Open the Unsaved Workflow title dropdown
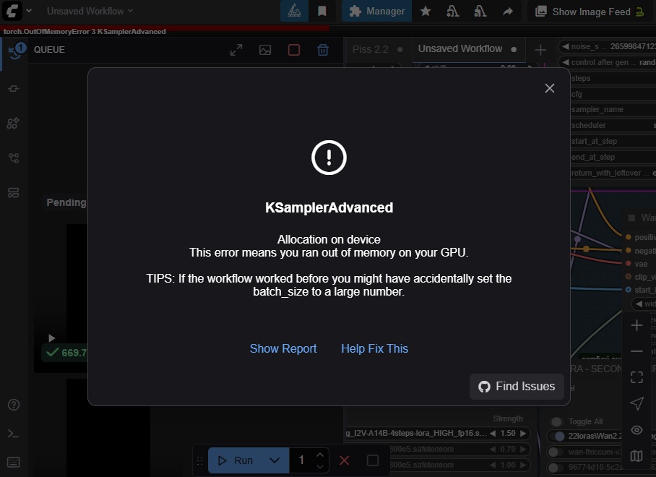Viewport: 656px width, 477px height. pos(90,11)
